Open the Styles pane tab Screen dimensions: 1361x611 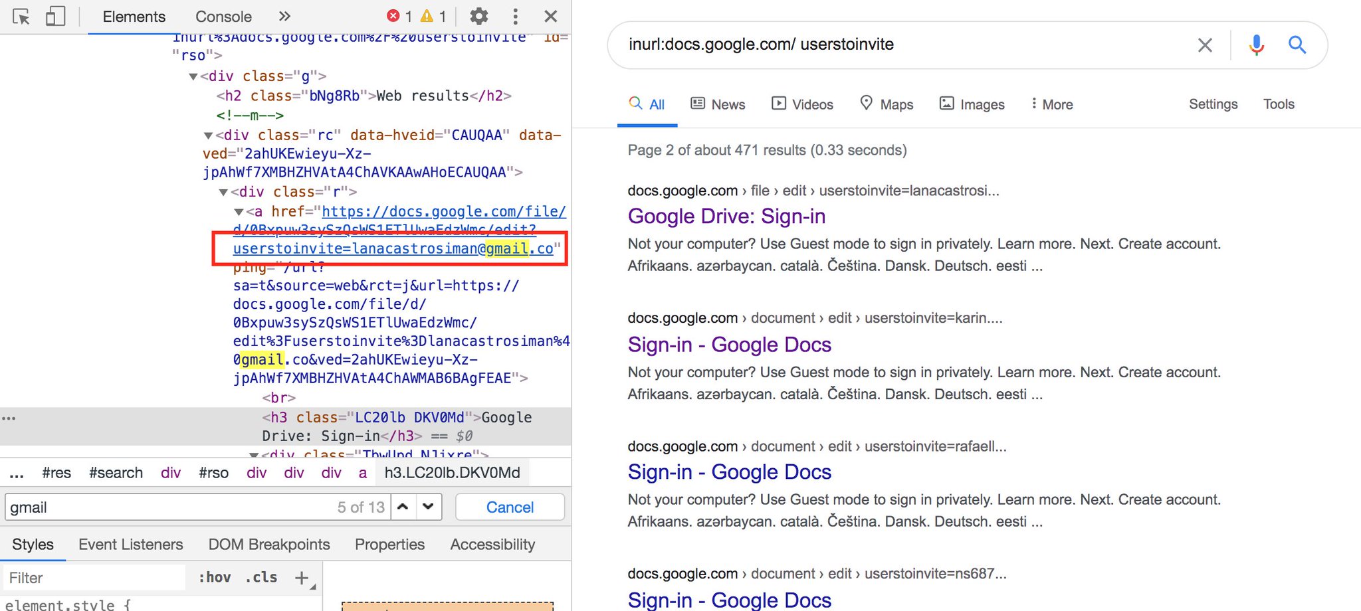33,545
